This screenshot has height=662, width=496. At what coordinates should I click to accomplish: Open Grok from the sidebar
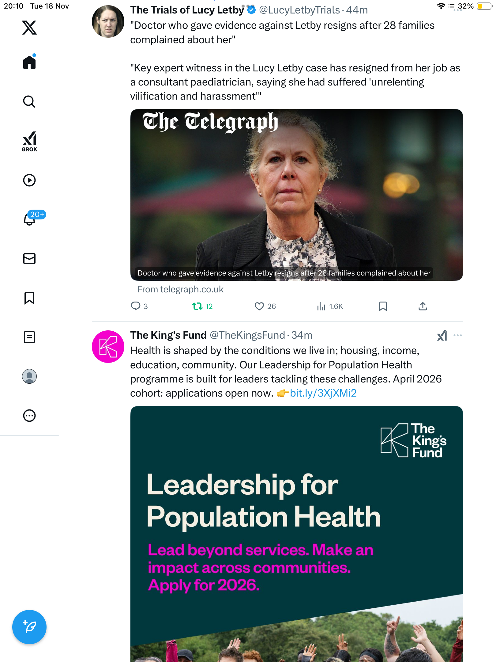[29, 141]
